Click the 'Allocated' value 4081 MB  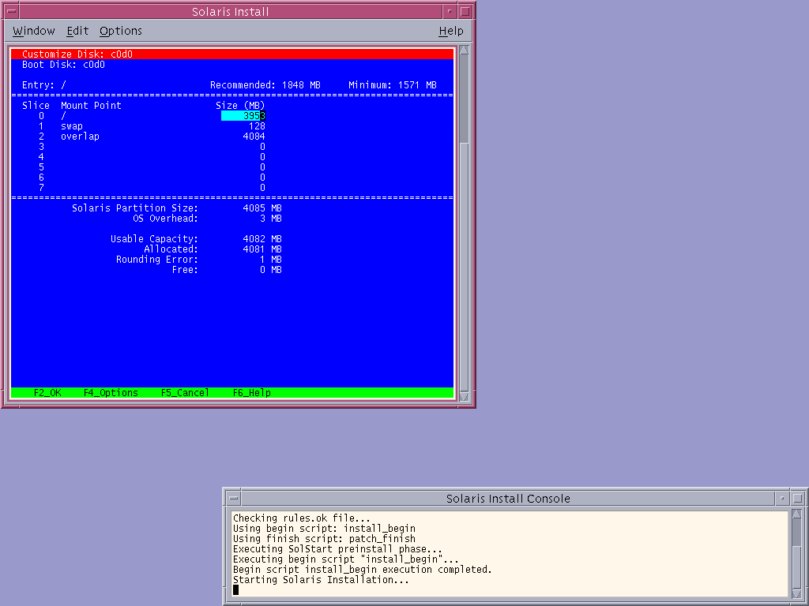click(262, 249)
